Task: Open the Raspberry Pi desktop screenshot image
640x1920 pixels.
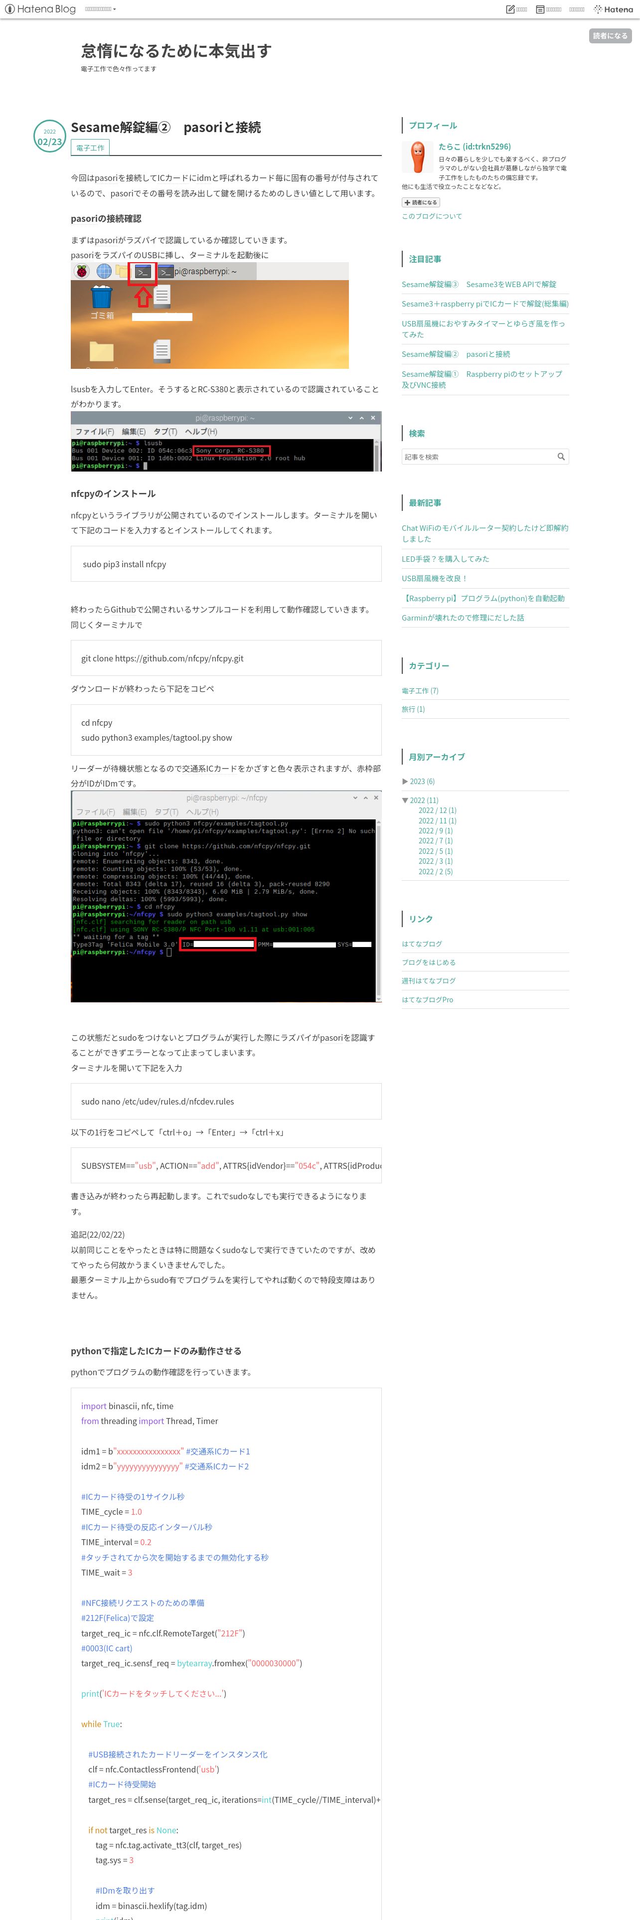Action: point(209,316)
